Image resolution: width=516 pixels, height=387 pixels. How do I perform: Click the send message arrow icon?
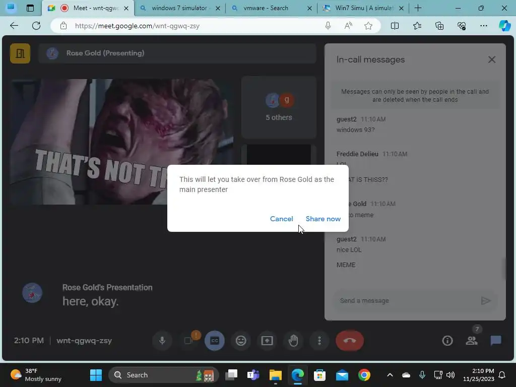pos(486,300)
